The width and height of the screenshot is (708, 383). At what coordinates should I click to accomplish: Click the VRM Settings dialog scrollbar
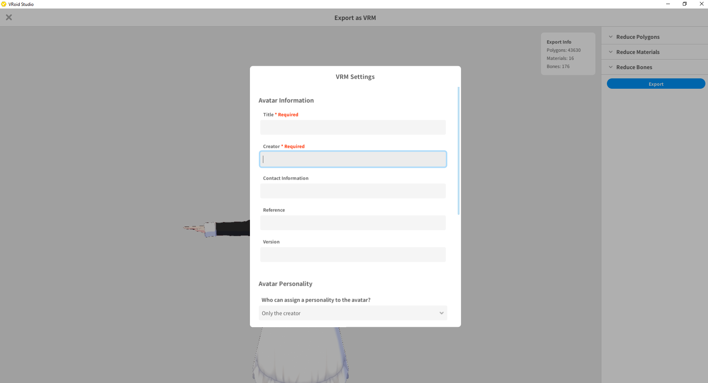tap(458, 151)
